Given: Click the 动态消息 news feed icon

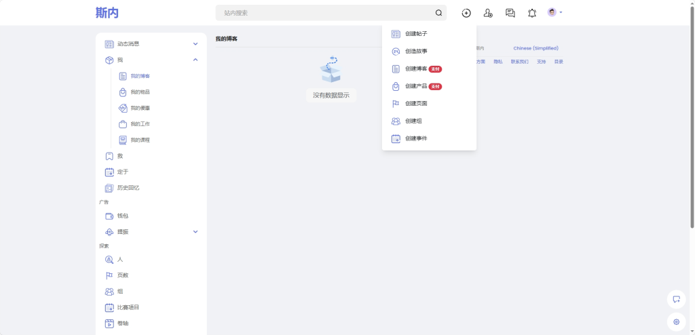Looking at the screenshot, I should click(109, 44).
